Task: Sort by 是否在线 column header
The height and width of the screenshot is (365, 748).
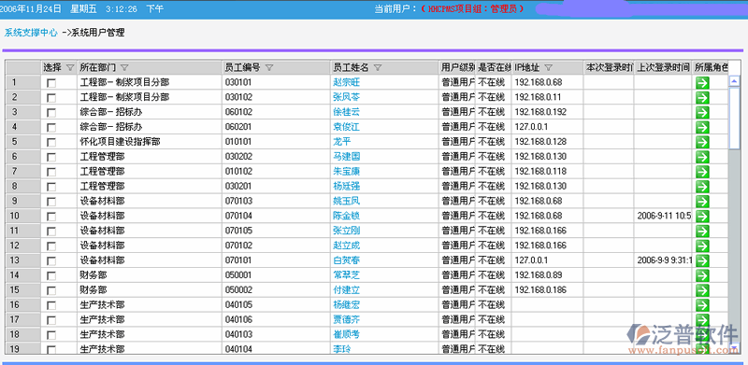Action: pos(494,67)
